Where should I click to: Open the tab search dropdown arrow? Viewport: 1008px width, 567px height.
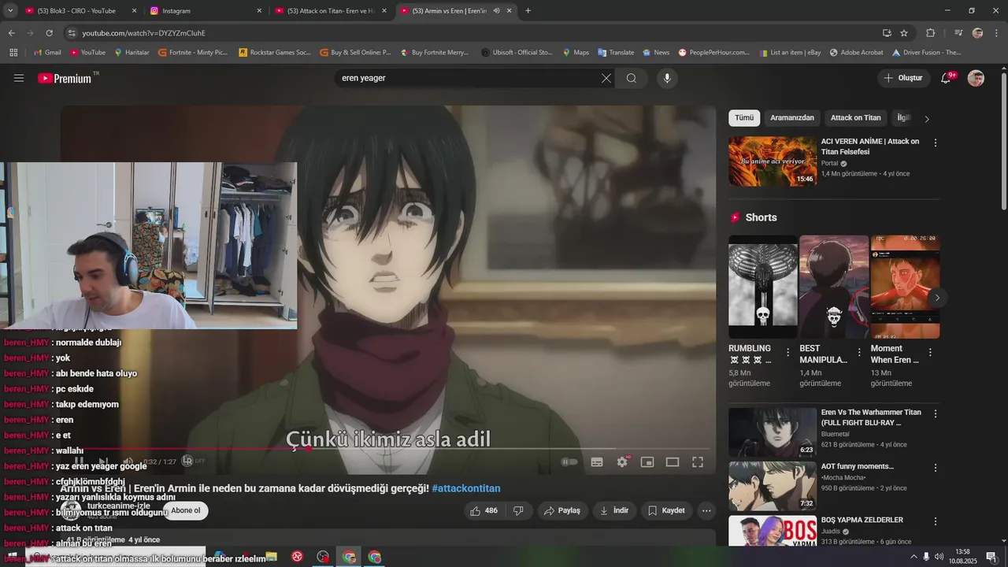(x=10, y=11)
